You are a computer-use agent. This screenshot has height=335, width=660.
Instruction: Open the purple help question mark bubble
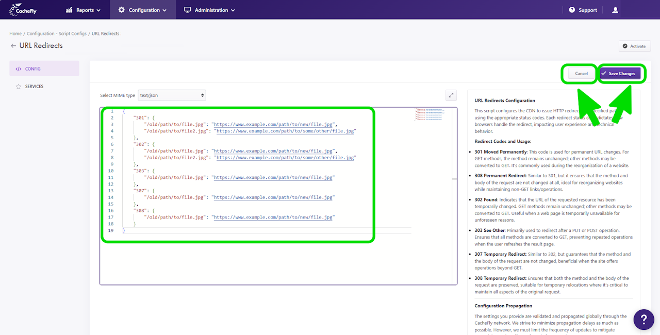(643, 320)
